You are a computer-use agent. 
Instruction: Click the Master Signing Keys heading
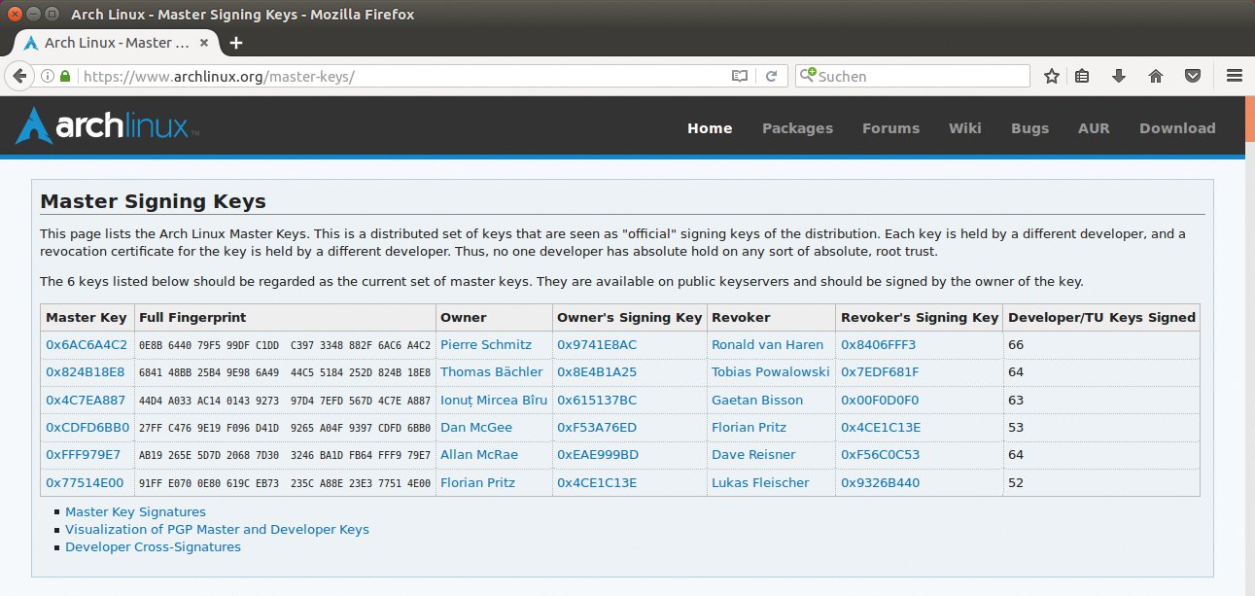153,202
